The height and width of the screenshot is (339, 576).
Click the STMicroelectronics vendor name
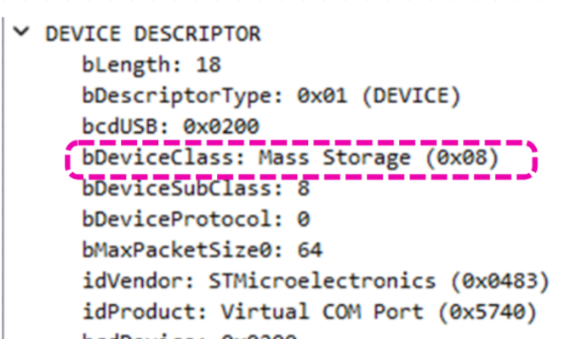322,281
